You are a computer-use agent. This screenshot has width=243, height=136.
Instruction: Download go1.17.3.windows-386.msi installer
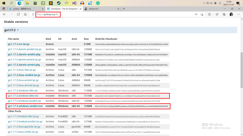coord(23,96)
